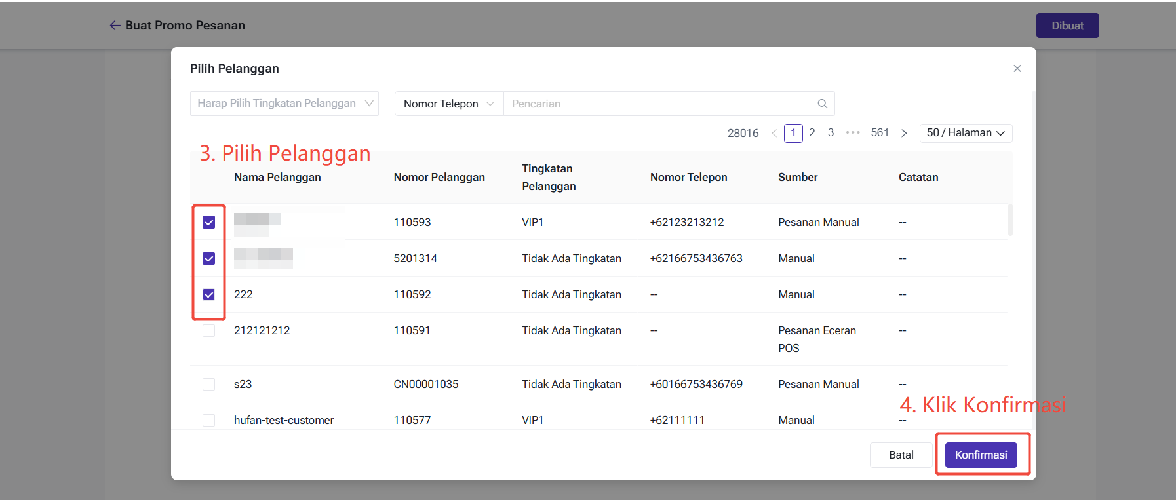This screenshot has height=500, width=1176.
Task: Go to next page with right chevron
Action: [x=904, y=133]
